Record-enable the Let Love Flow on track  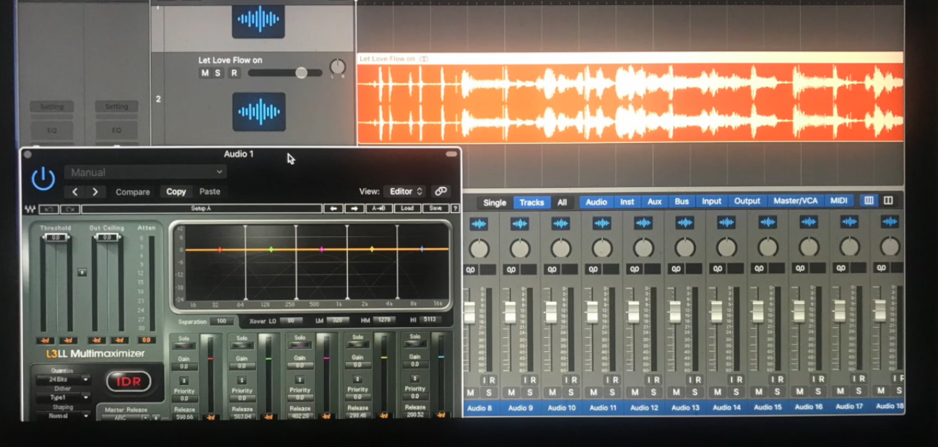tap(234, 73)
